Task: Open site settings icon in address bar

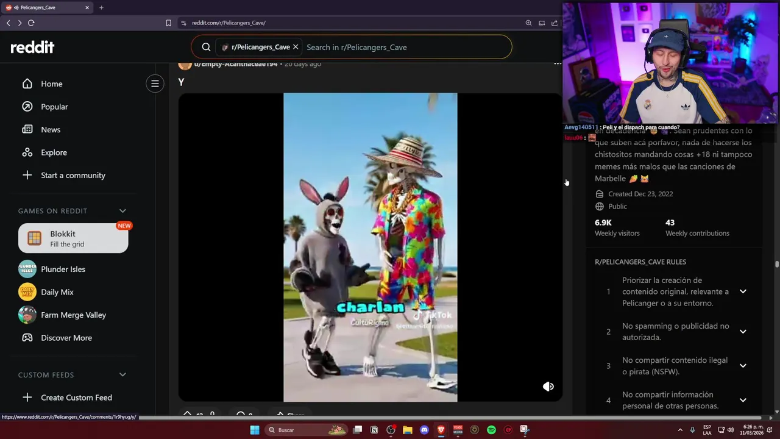Action: point(183,23)
